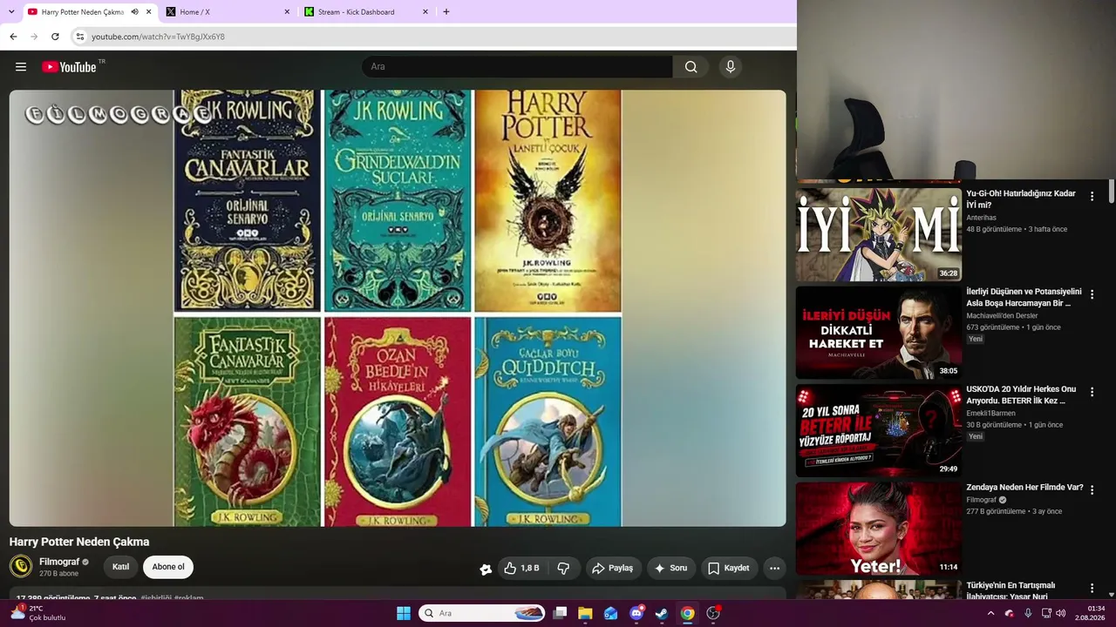The height and width of the screenshot is (627, 1116).
Task: View site information in address bar
Action: (x=80, y=37)
